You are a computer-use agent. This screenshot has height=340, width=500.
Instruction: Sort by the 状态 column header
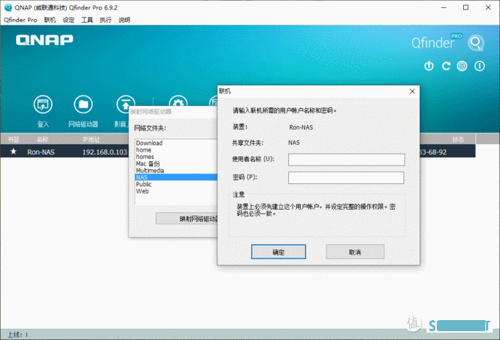(x=458, y=139)
